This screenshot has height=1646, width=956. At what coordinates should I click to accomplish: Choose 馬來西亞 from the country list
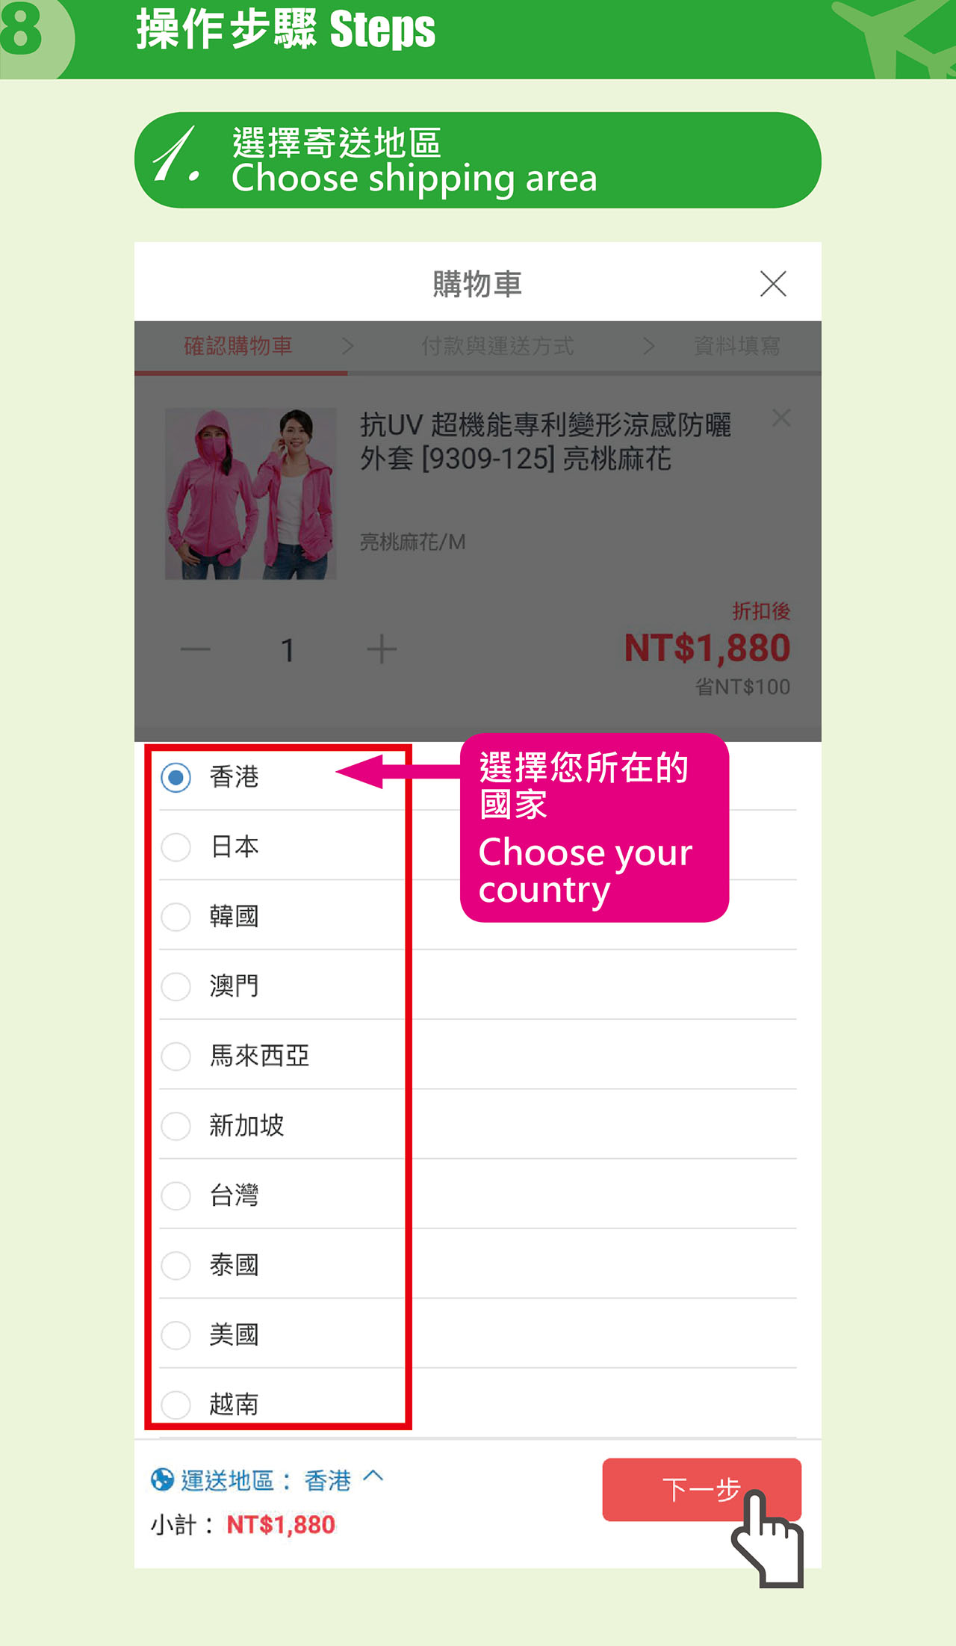[176, 1056]
